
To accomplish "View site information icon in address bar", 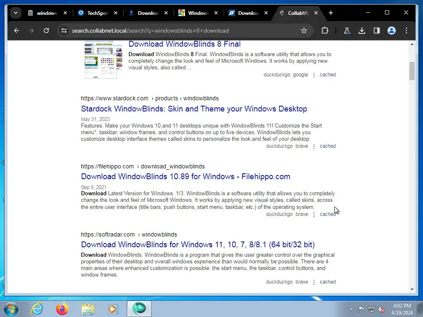I will pos(64,31).
